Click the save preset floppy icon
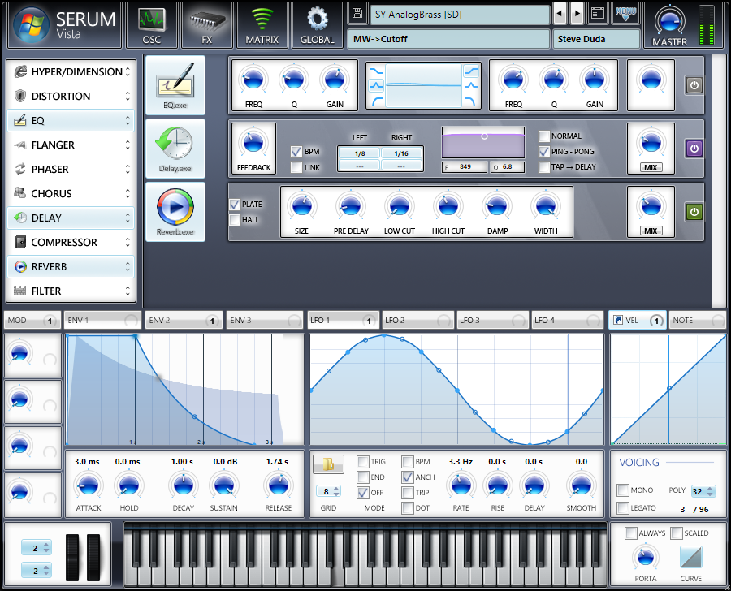Image resolution: width=731 pixels, height=591 pixels. tap(357, 14)
